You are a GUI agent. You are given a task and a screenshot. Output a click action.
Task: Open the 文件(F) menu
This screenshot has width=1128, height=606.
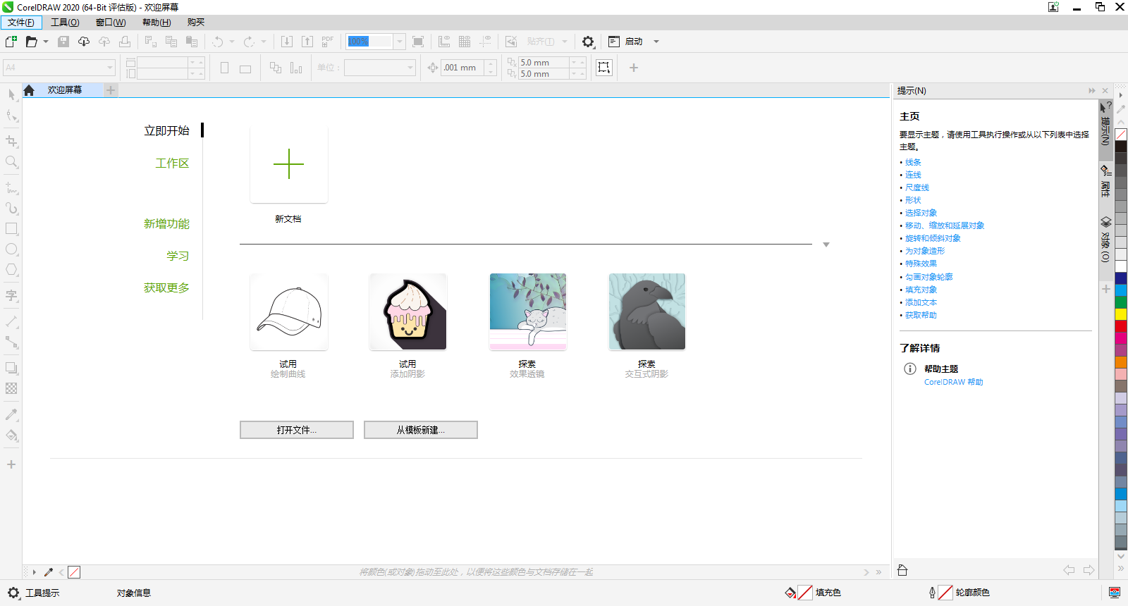[x=21, y=23]
